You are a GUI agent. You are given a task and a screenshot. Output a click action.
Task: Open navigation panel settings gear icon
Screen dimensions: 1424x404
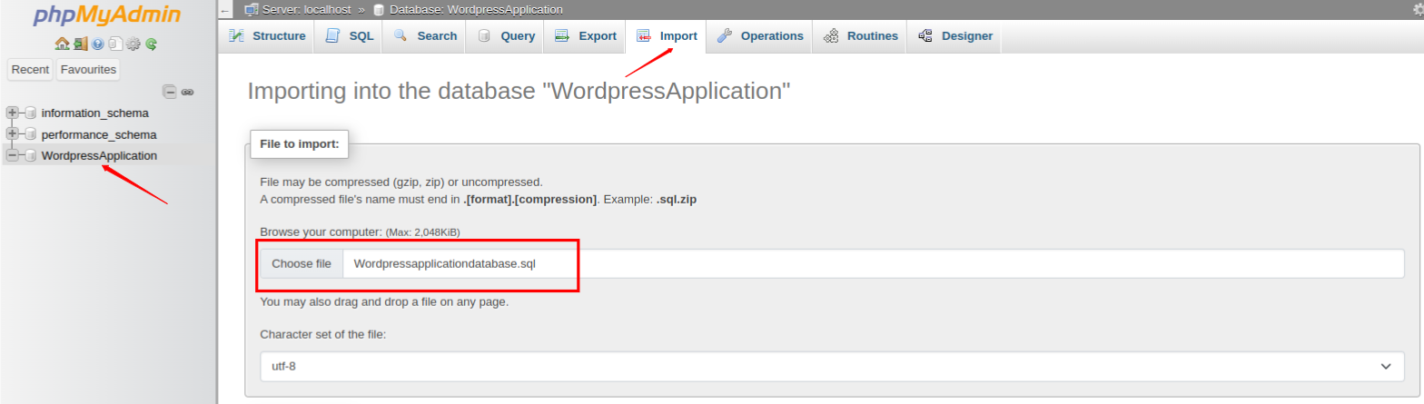[133, 44]
